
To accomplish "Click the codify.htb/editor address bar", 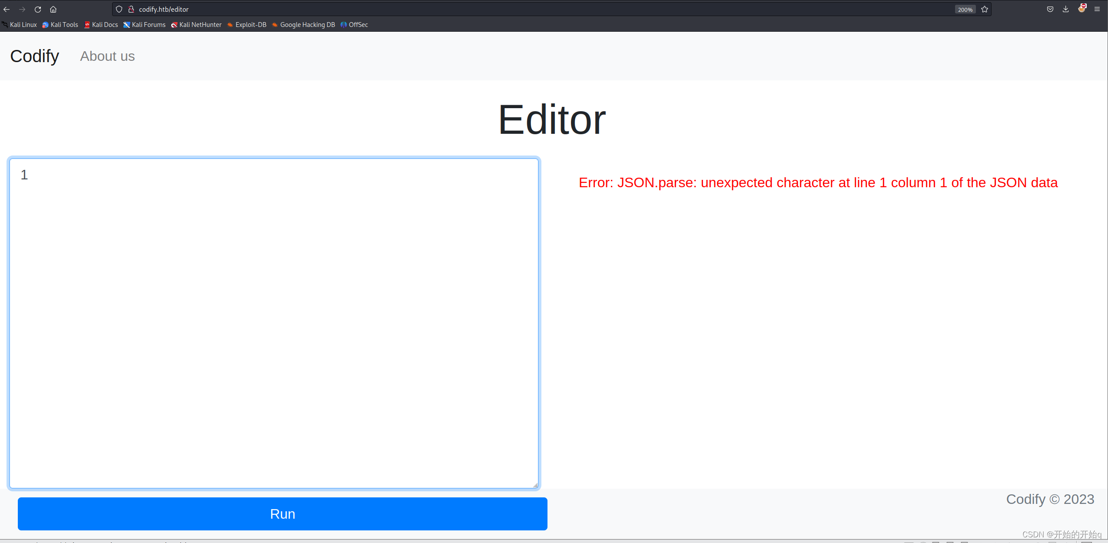I will (x=521, y=9).
